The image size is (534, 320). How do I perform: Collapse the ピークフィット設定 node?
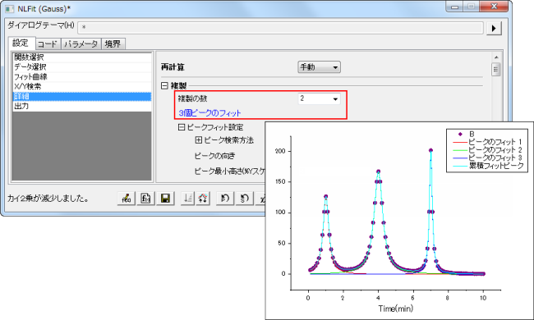coord(182,127)
